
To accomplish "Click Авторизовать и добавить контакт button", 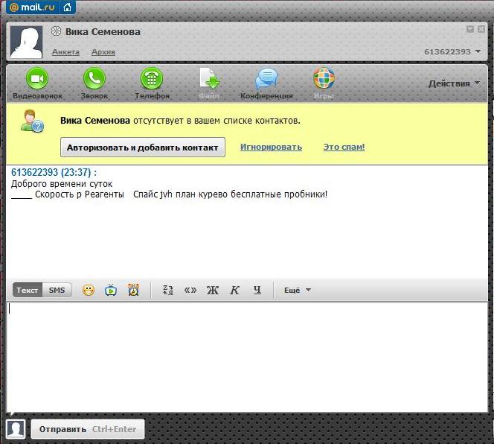I will coord(142,147).
